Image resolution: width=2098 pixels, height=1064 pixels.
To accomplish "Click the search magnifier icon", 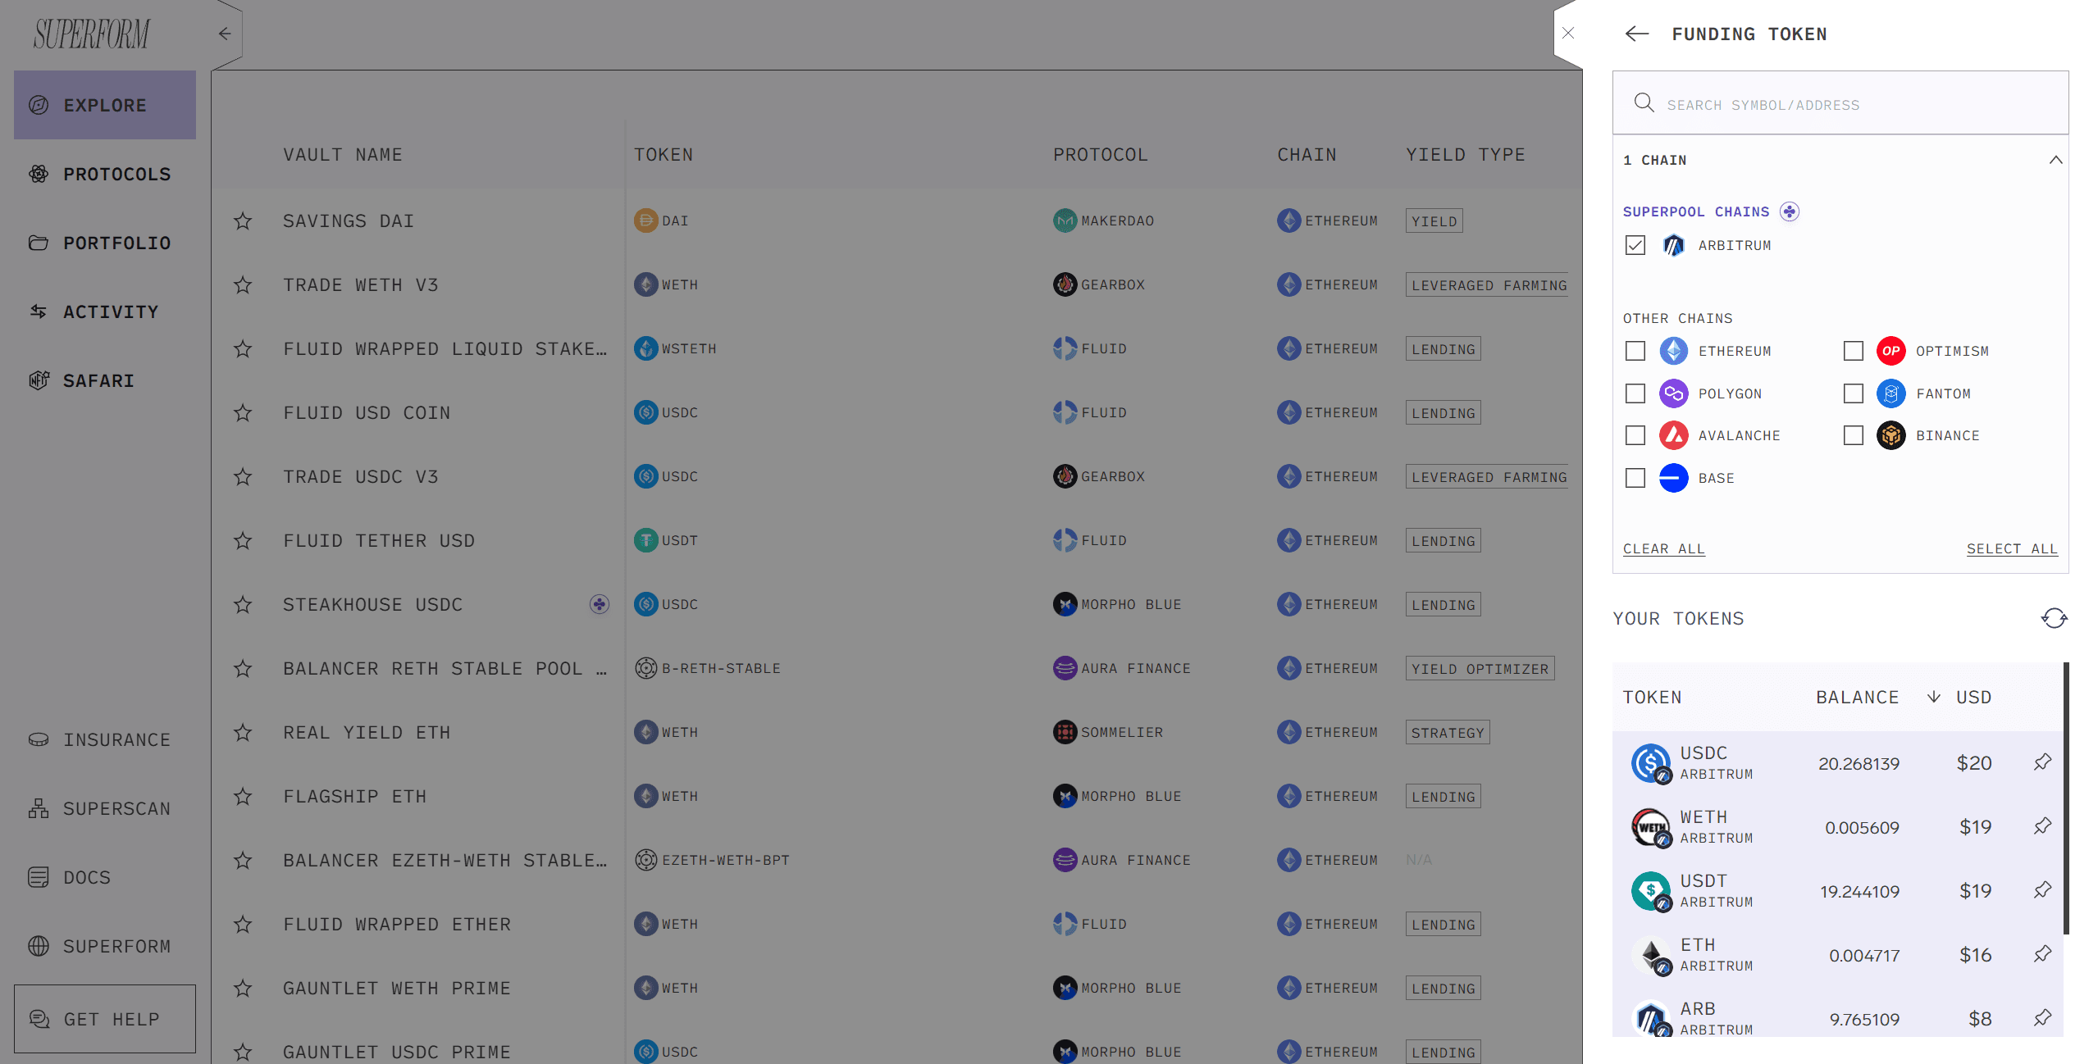I will 1644,102.
